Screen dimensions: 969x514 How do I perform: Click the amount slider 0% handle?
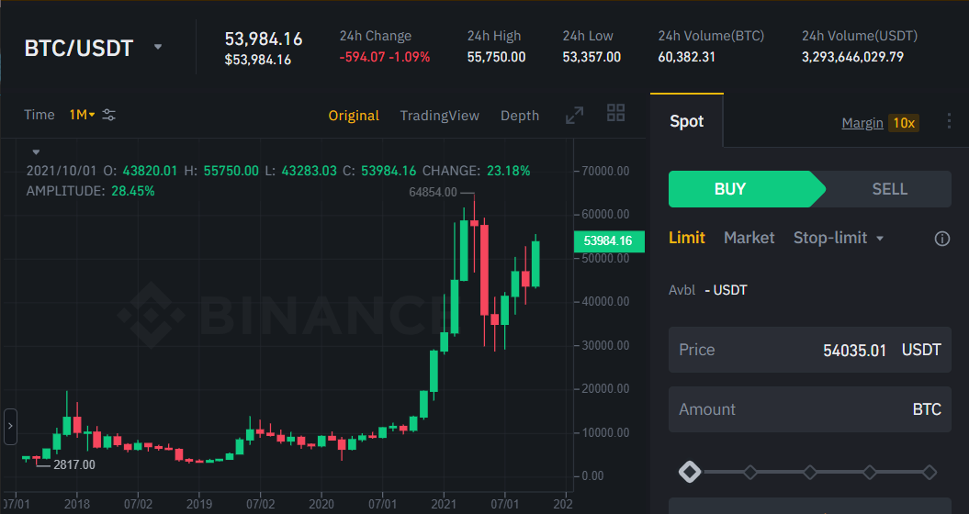[x=690, y=472]
